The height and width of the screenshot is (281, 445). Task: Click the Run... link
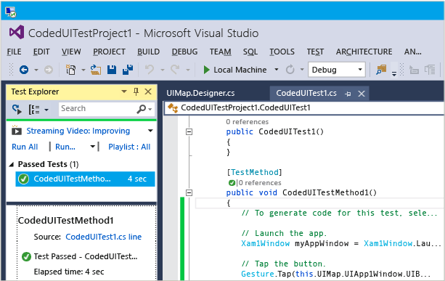65,147
